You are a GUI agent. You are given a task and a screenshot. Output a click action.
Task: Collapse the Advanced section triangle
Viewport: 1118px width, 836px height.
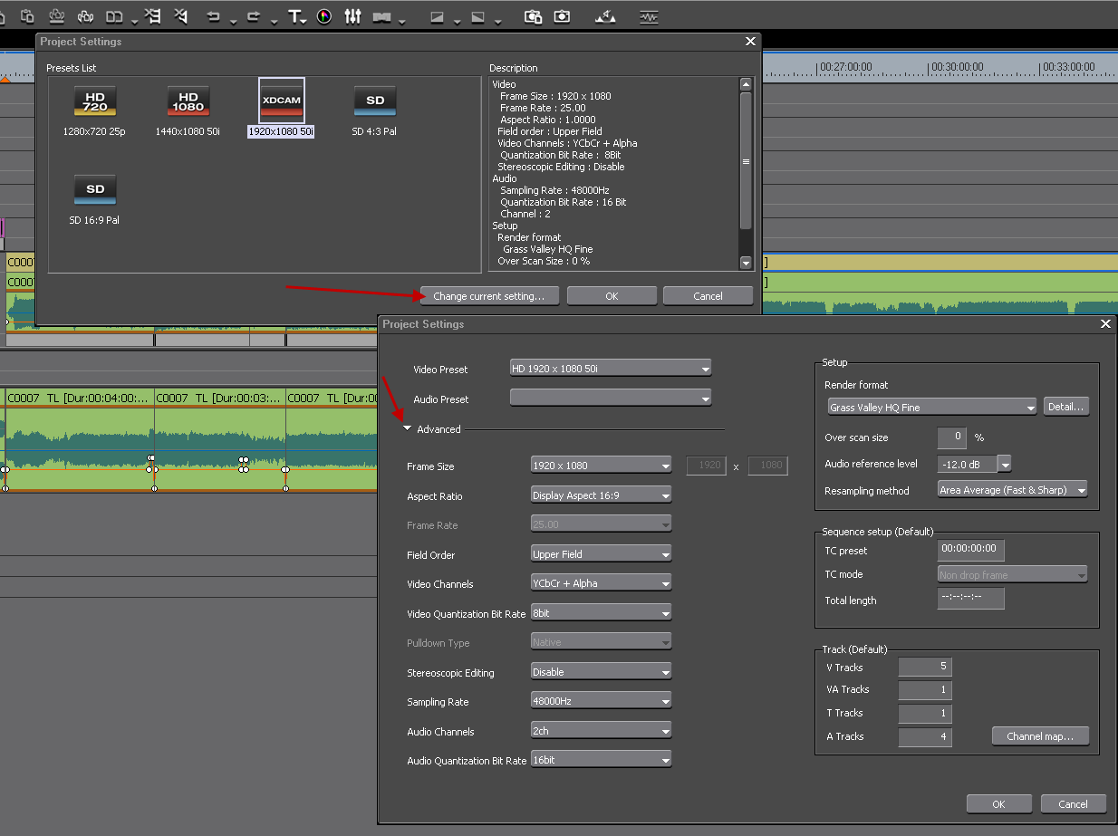coord(408,429)
